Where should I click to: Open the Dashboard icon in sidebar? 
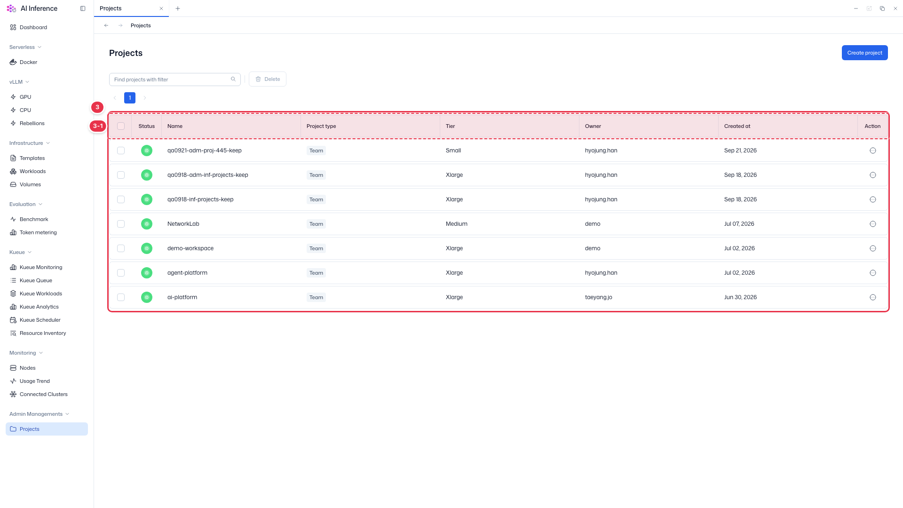pos(13,27)
